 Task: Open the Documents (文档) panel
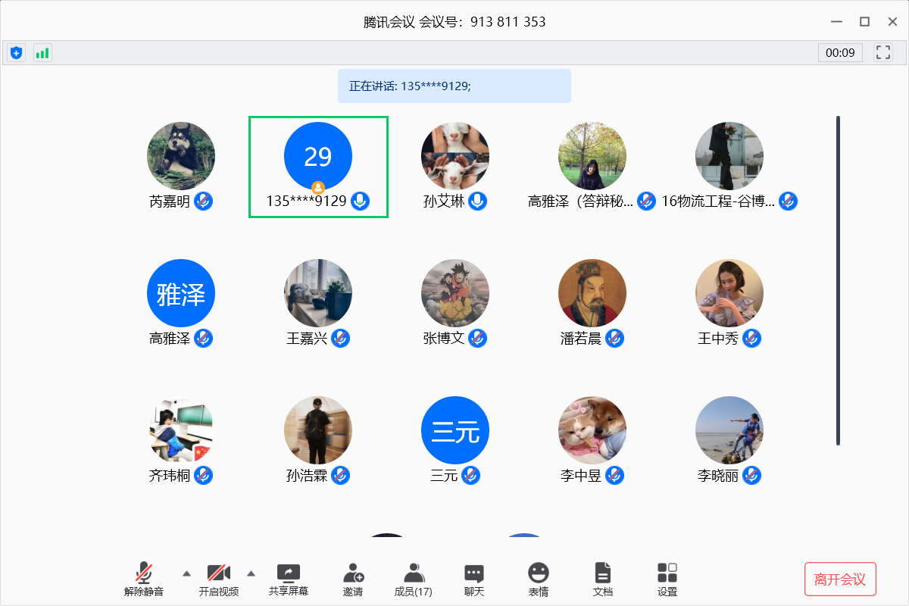(x=603, y=579)
